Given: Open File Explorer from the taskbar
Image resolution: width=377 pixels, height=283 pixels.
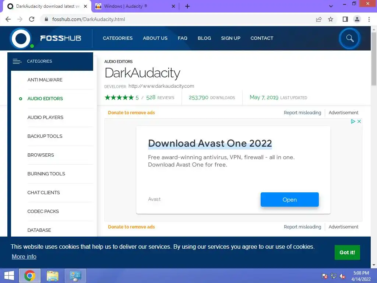Looking at the screenshot, I should (x=53, y=276).
